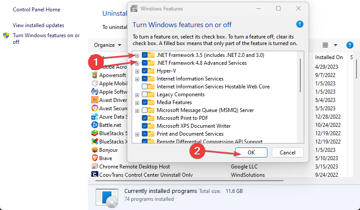Viewport: 360px width, 210px height.
Task: Toggle the Print and Document Services checkbox
Action: tap(144, 134)
